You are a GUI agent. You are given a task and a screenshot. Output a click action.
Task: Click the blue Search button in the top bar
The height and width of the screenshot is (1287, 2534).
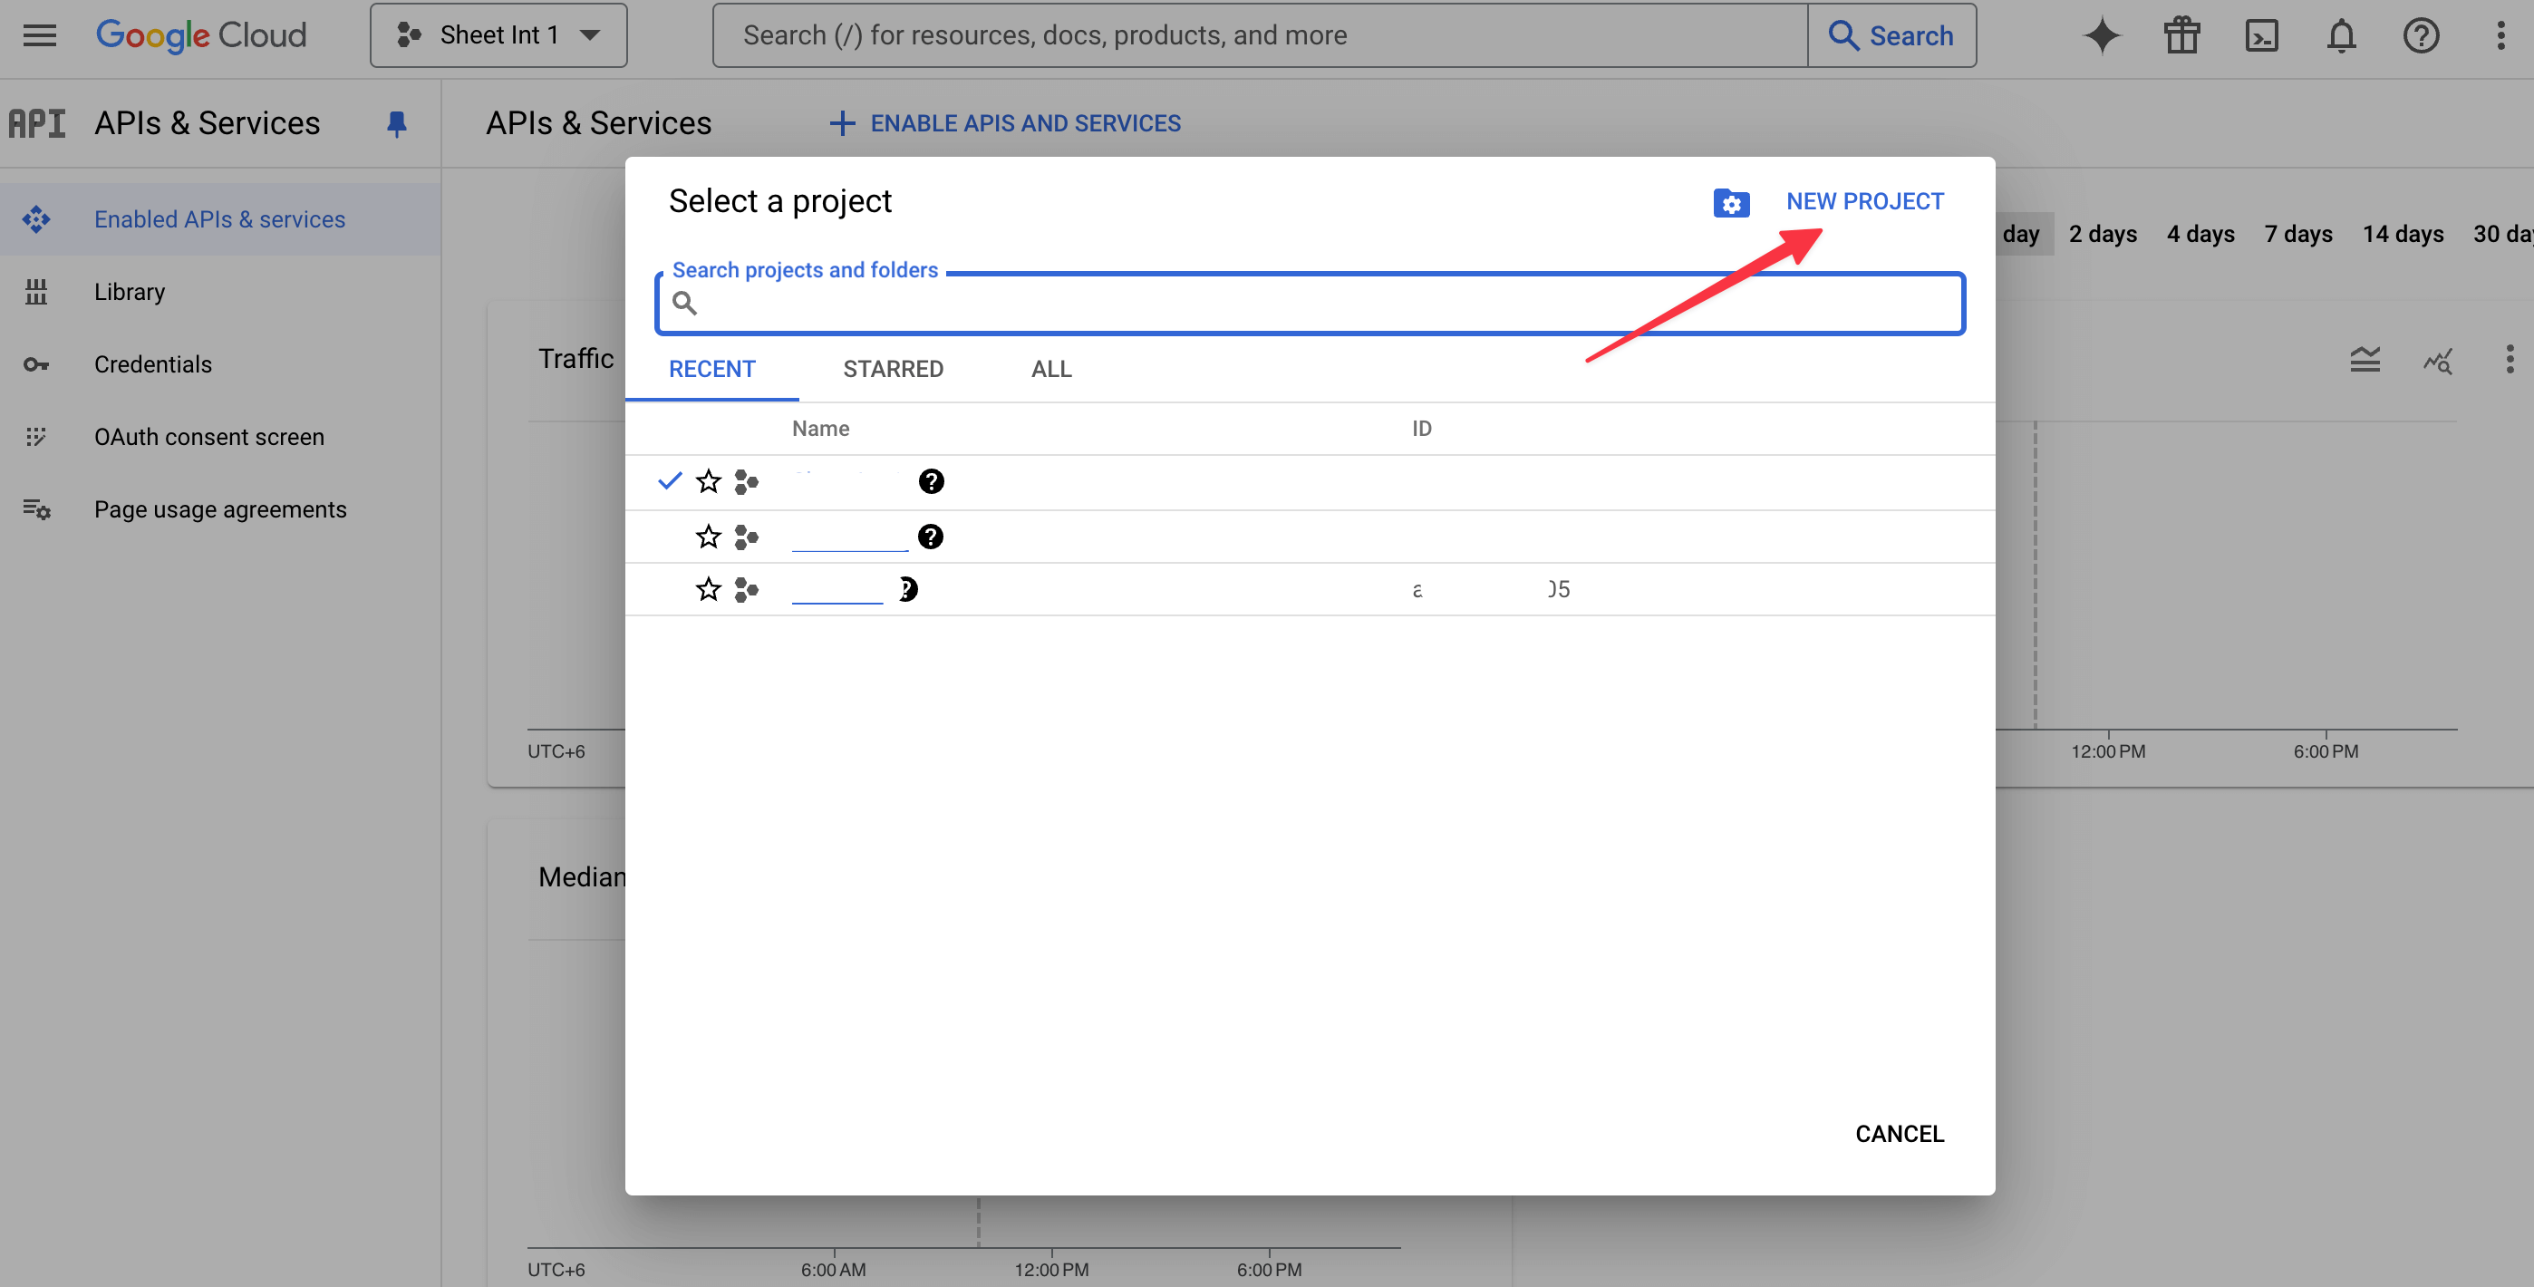[x=1891, y=35]
